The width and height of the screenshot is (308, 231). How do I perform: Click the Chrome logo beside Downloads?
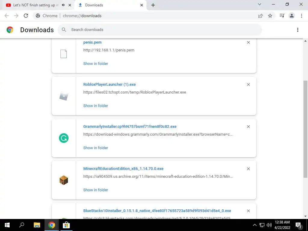pos(10,30)
